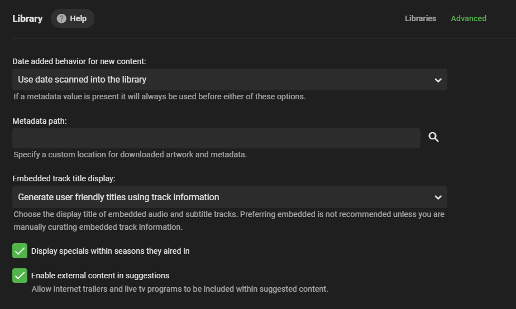Screen dimensions: 516x309
Task: Expand the 'Generate user friendly titles' dropdown
Action: tap(223, 197)
